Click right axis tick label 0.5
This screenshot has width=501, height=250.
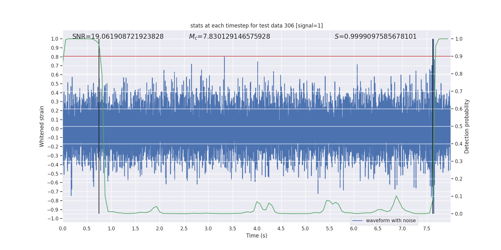(x=459, y=126)
